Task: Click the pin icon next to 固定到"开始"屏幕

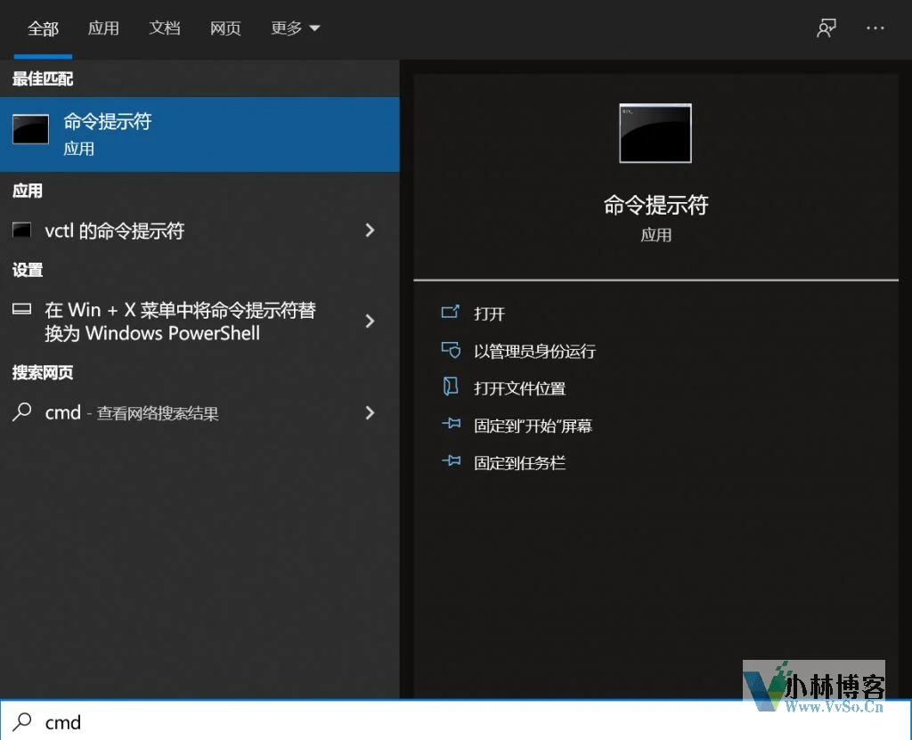Action: [451, 424]
